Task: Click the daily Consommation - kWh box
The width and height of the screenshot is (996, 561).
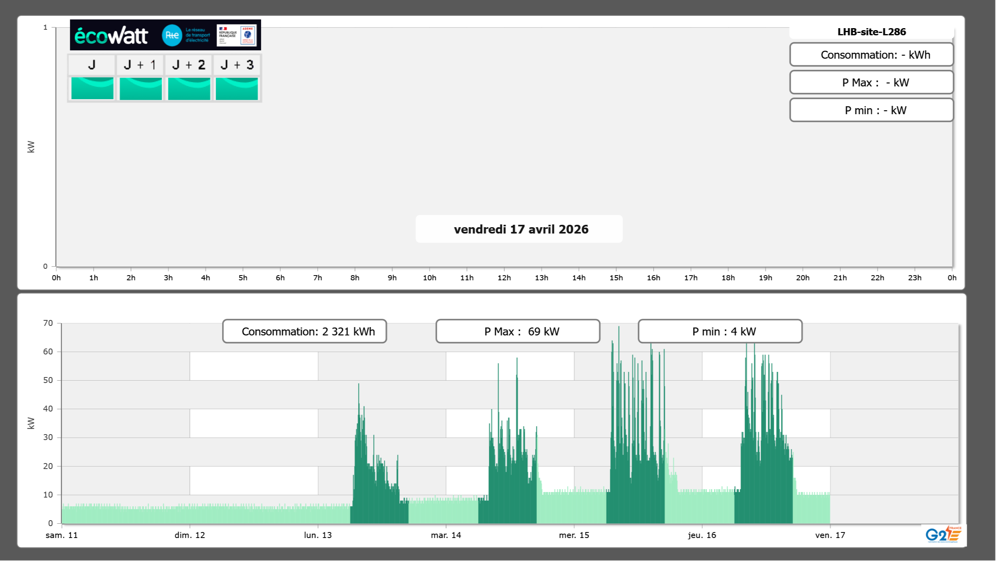Action: click(871, 55)
